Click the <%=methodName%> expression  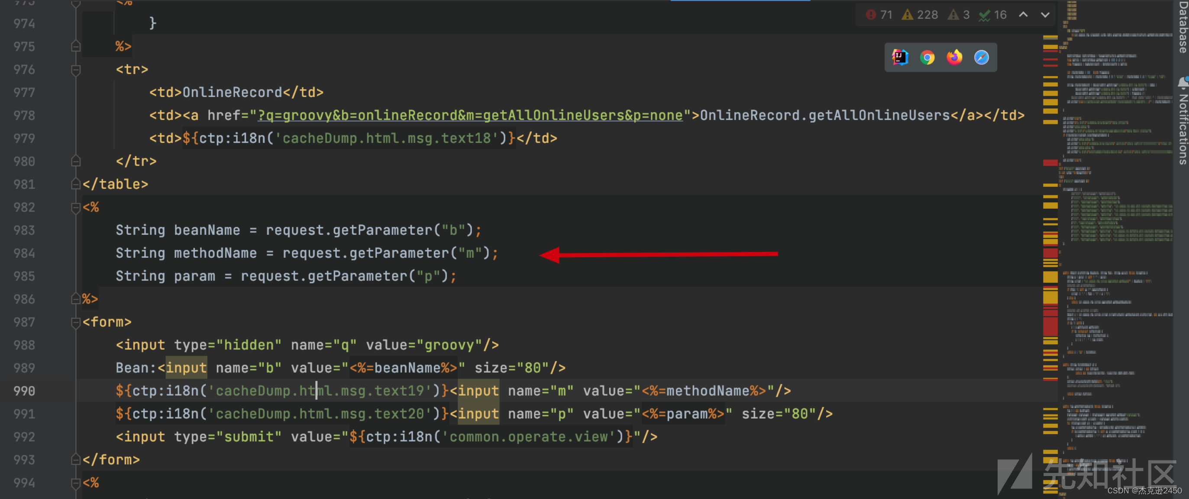click(x=704, y=391)
